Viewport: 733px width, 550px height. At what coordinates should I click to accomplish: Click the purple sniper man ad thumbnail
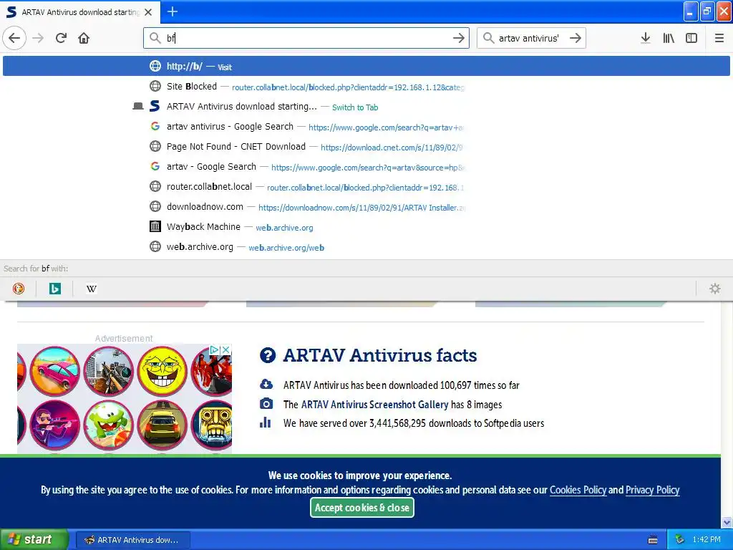54,425
